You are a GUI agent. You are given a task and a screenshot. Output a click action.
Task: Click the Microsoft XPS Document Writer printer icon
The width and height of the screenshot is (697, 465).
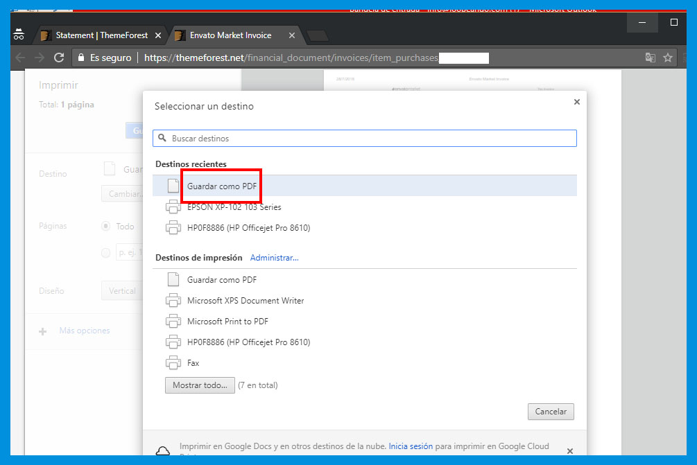click(x=173, y=301)
